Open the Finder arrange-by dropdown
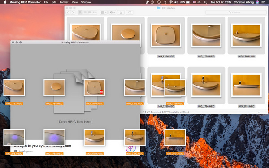Screen dimensions: 269x168 pos(104,13)
